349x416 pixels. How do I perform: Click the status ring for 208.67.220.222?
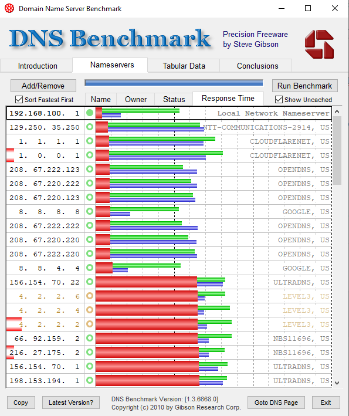click(x=90, y=183)
